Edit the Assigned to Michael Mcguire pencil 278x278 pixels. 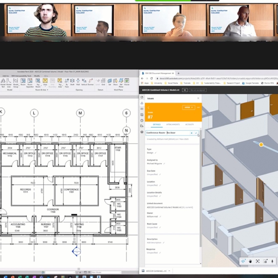point(164,164)
